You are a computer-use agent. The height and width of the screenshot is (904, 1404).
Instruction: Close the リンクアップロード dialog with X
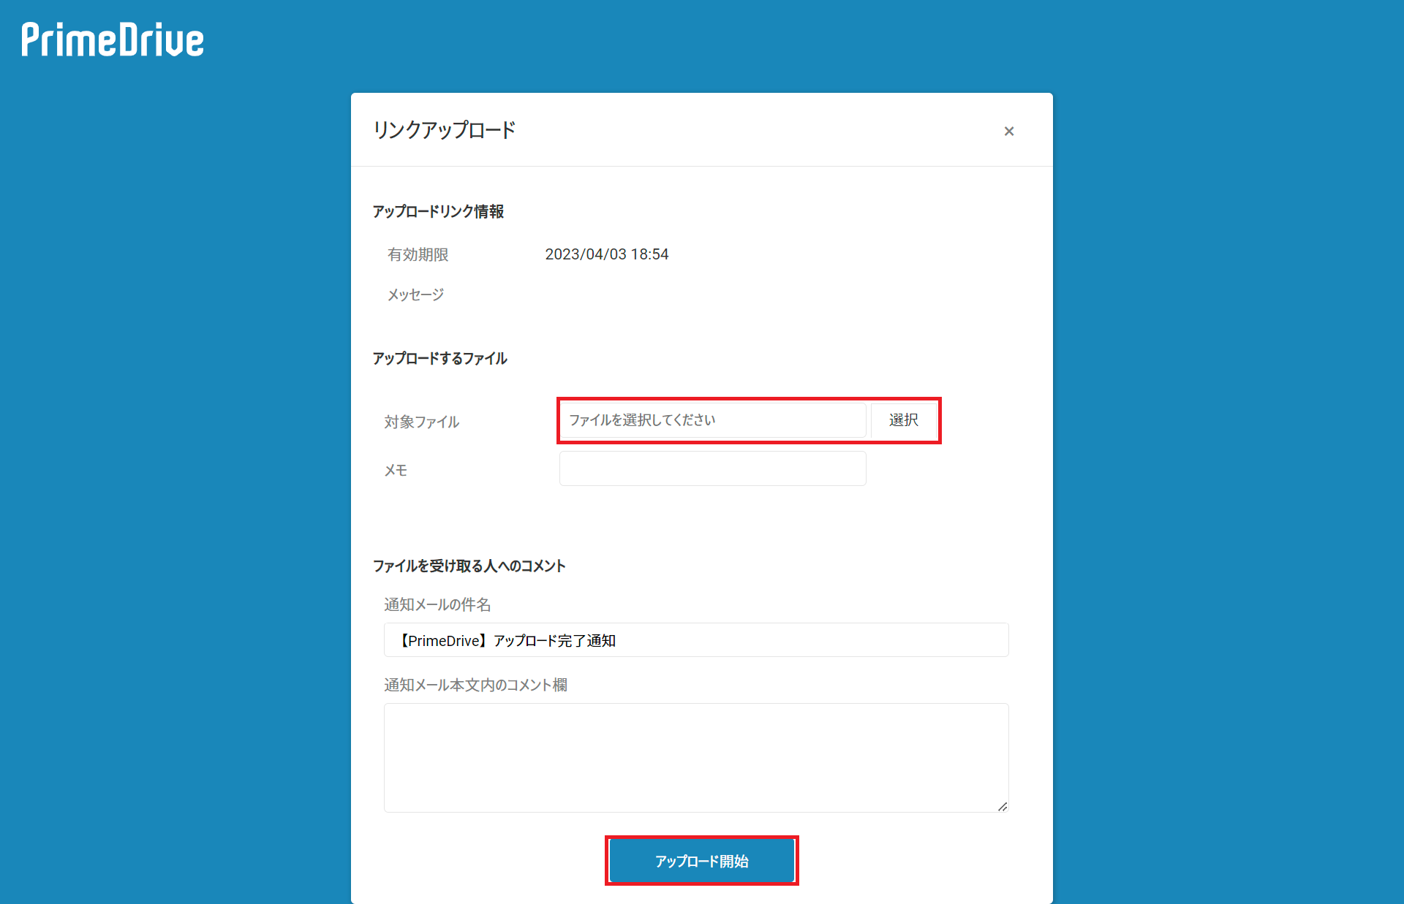click(x=1008, y=132)
